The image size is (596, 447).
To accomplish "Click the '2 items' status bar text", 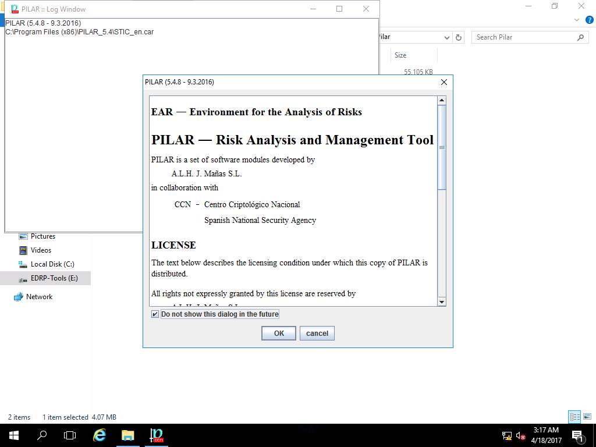I will coord(19,417).
